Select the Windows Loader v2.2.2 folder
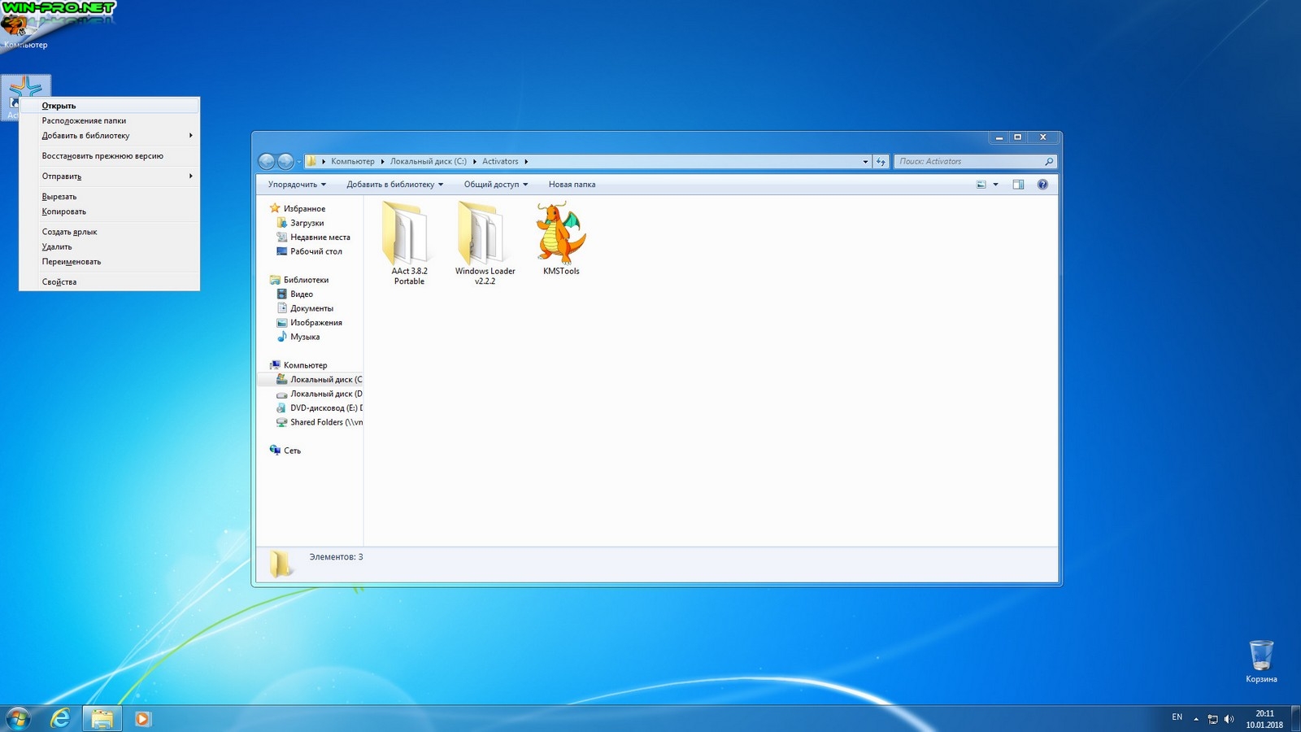The height and width of the screenshot is (732, 1301). pyautogui.click(x=485, y=242)
